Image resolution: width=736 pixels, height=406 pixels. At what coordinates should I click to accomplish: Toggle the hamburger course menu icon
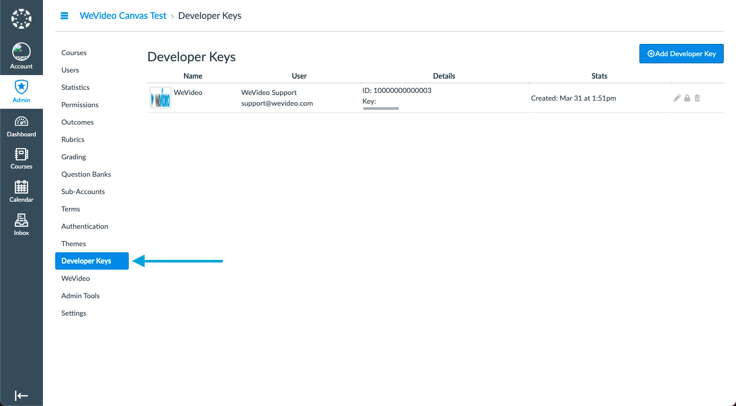pyautogui.click(x=64, y=16)
